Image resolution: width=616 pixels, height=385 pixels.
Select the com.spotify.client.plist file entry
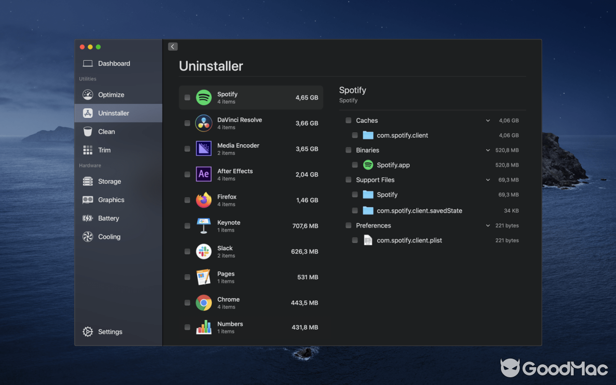(409, 240)
